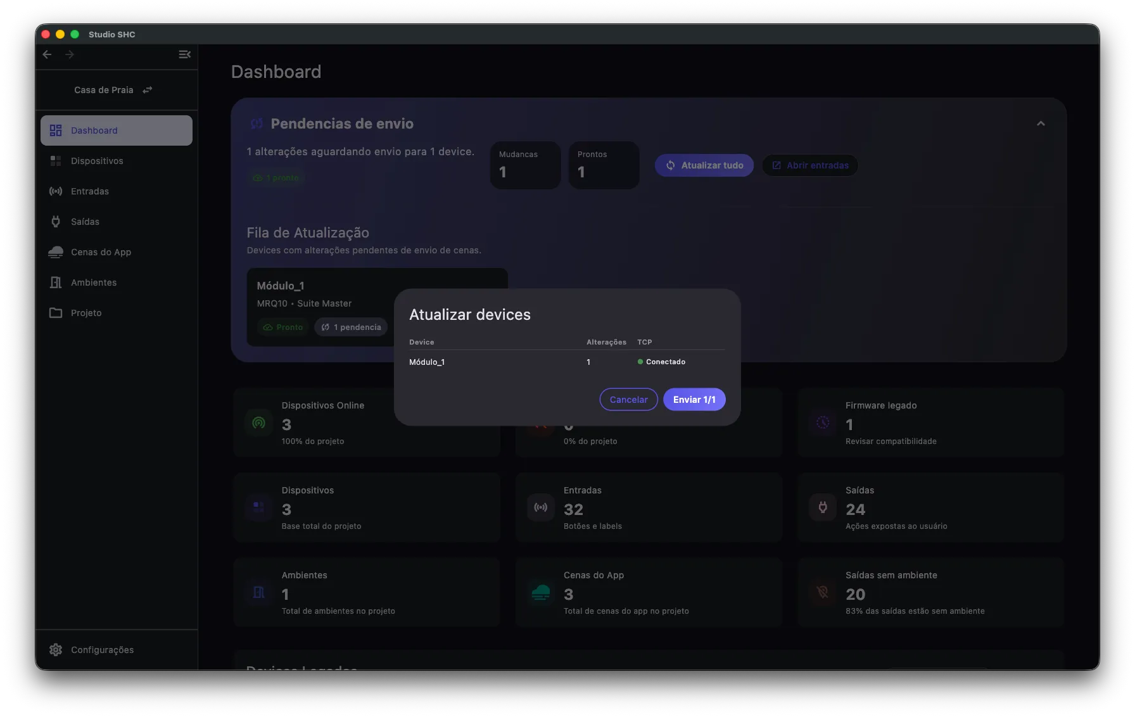Click the Saídas sem ambiente icon

pos(823,592)
